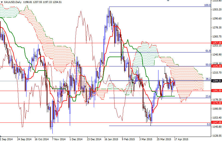The width and height of the screenshot is (222, 141).
Task: Click the 17 Apr 2015 date on time axis
Action: pyautogui.click(x=181, y=139)
